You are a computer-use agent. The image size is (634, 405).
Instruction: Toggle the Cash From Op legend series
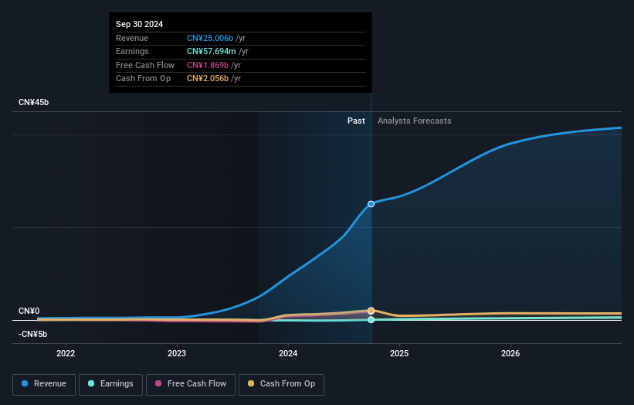click(x=281, y=384)
